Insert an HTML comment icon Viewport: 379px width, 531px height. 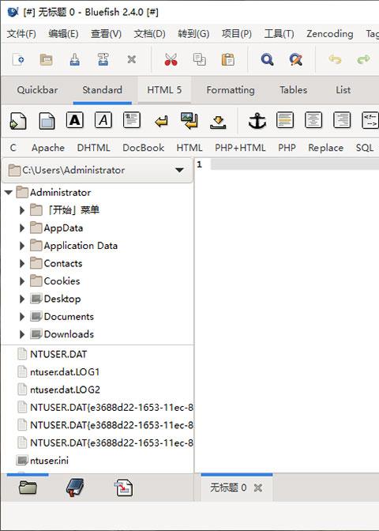370,120
